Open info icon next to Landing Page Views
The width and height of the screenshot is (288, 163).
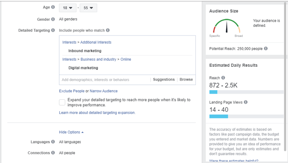coord(246,102)
